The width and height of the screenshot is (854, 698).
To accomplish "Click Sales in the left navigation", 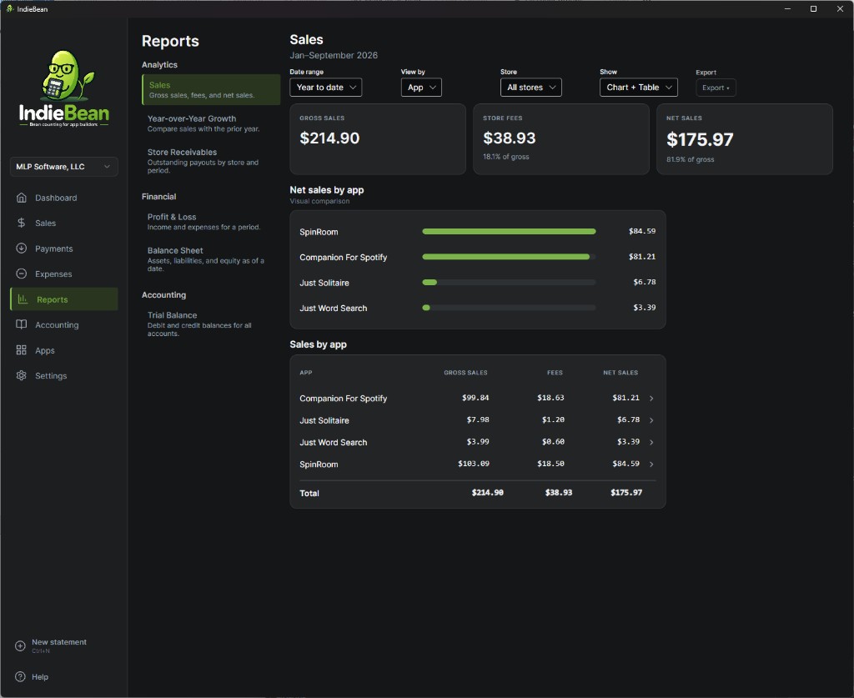I will point(63,223).
